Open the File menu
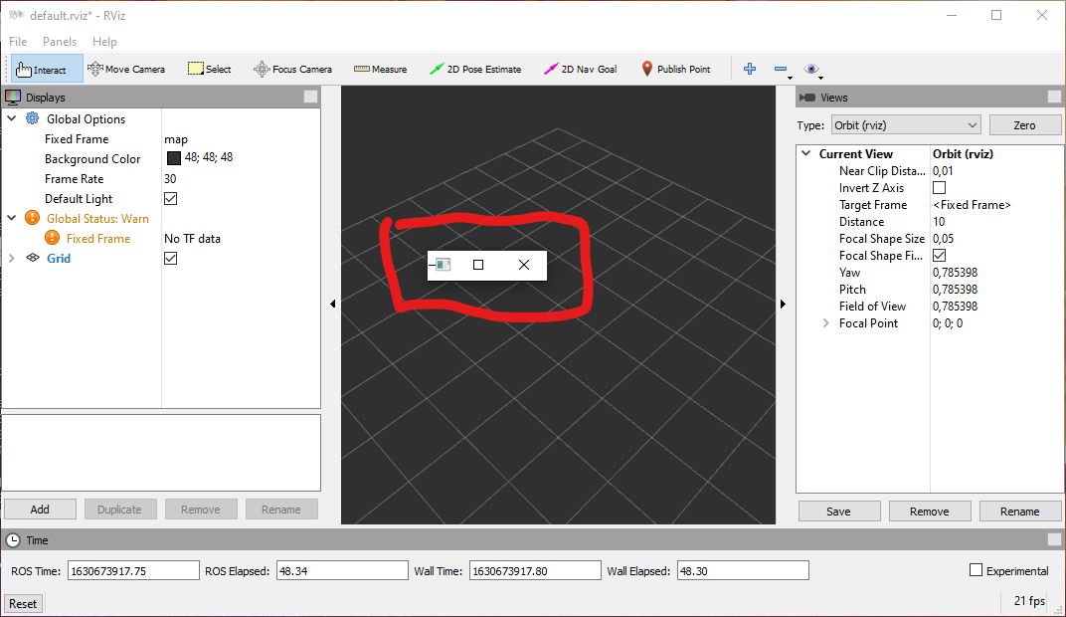Screen dimensions: 1066x617 pyautogui.click(x=17, y=41)
